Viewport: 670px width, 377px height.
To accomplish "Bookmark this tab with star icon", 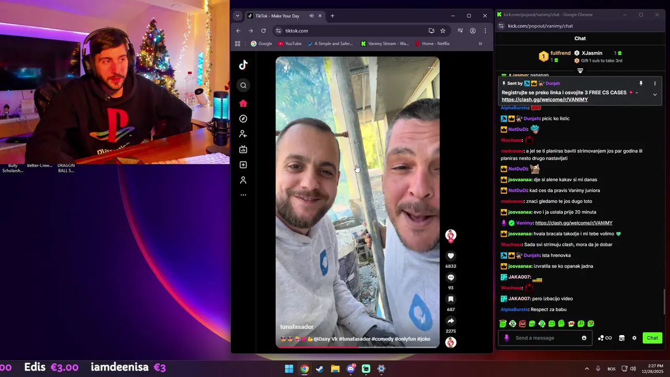I will click(443, 31).
